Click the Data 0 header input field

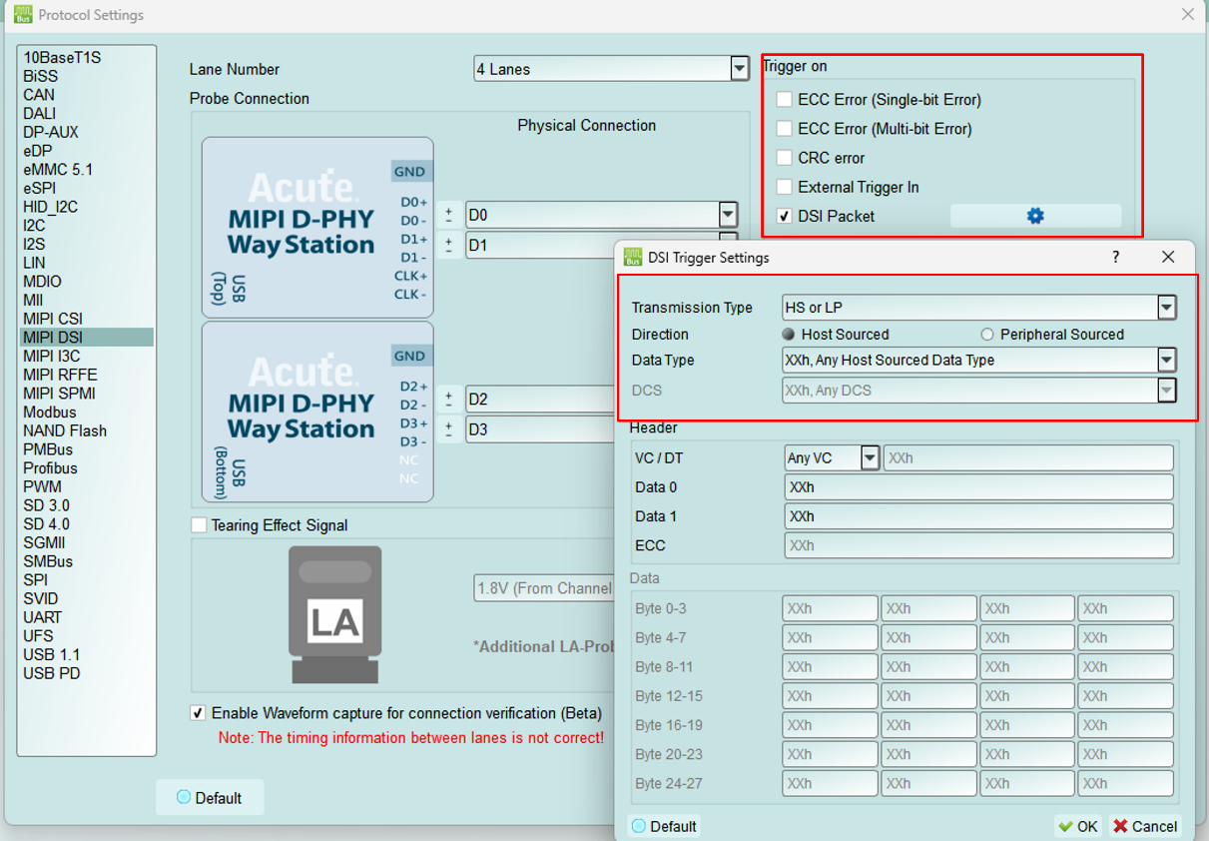click(x=978, y=487)
